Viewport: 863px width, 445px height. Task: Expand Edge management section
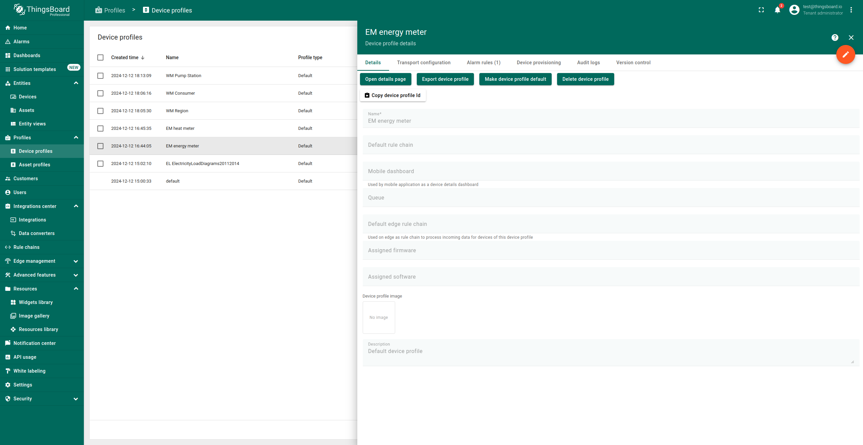pos(76,261)
